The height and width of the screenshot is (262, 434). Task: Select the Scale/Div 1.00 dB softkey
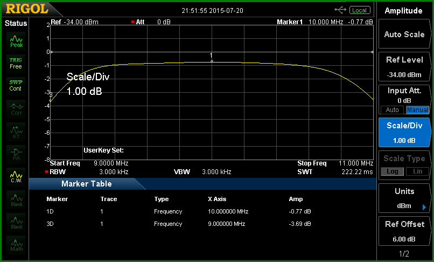[x=404, y=133]
